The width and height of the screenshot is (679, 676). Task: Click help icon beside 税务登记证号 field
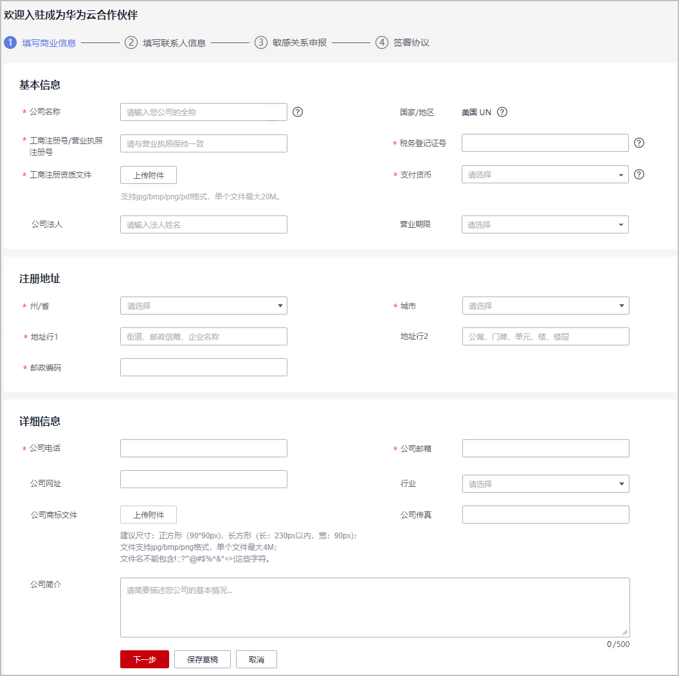(x=638, y=143)
